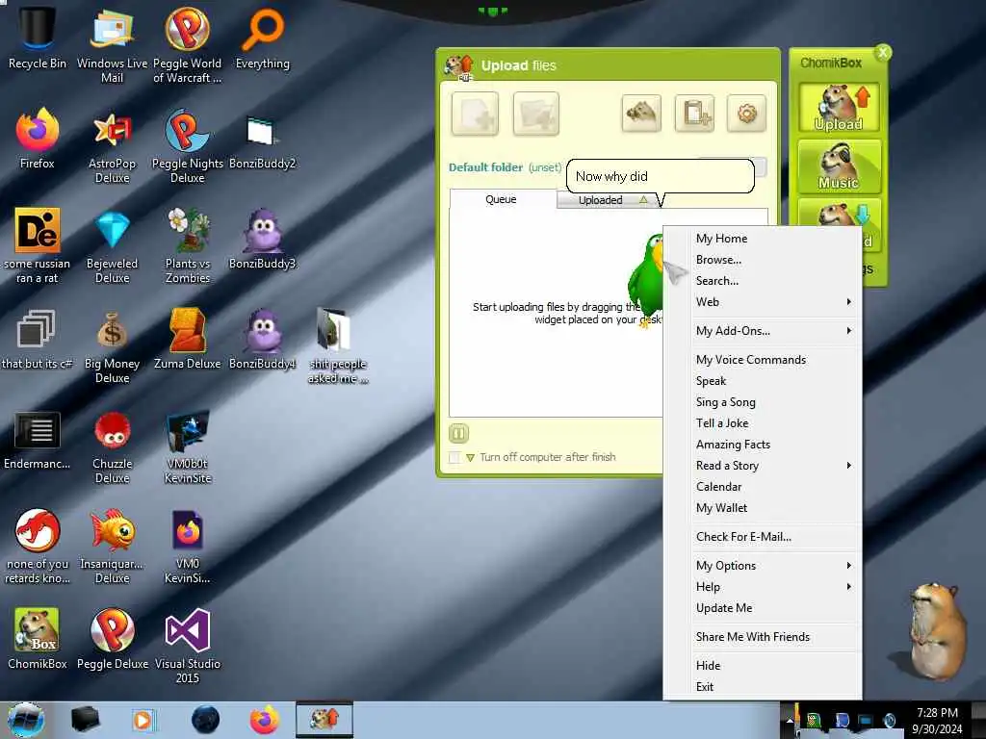This screenshot has width=986, height=739.
Task: Launch Plants vs Zombies icon
Action: click(188, 246)
